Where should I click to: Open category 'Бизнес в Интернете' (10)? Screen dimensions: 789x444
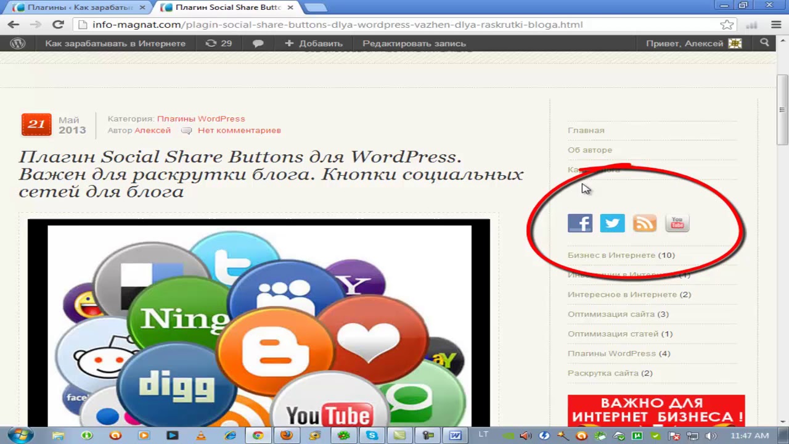coord(611,255)
